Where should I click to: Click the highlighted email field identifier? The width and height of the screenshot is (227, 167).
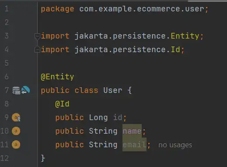(x=134, y=145)
